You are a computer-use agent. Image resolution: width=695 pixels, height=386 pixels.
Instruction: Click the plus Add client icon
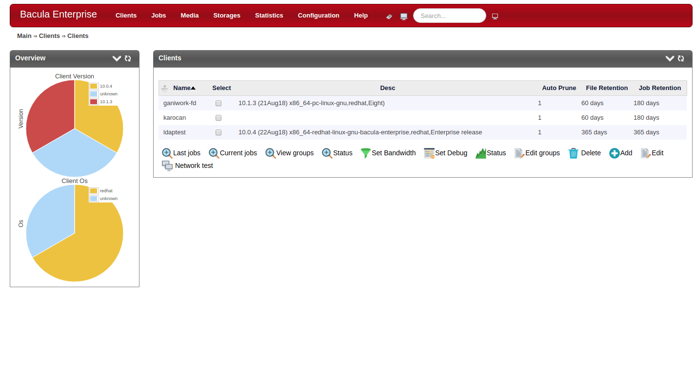[615, 153]
